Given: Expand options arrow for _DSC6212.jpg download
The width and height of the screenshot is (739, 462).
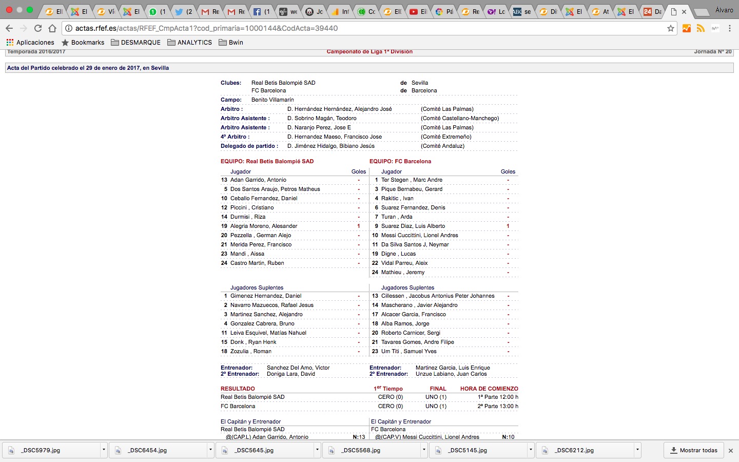Looking at the screenshot, I should (637, 450).
